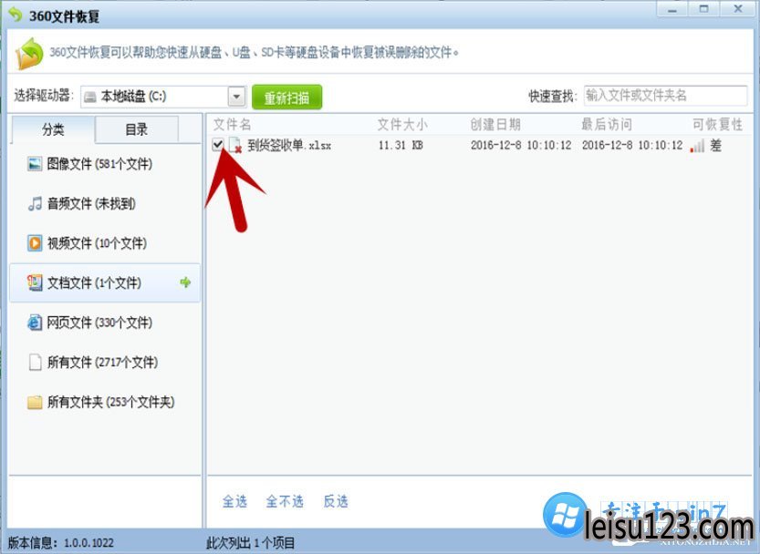Sort by the 文件大小 column header
The image size is (760, 554).
coord(402,125)
